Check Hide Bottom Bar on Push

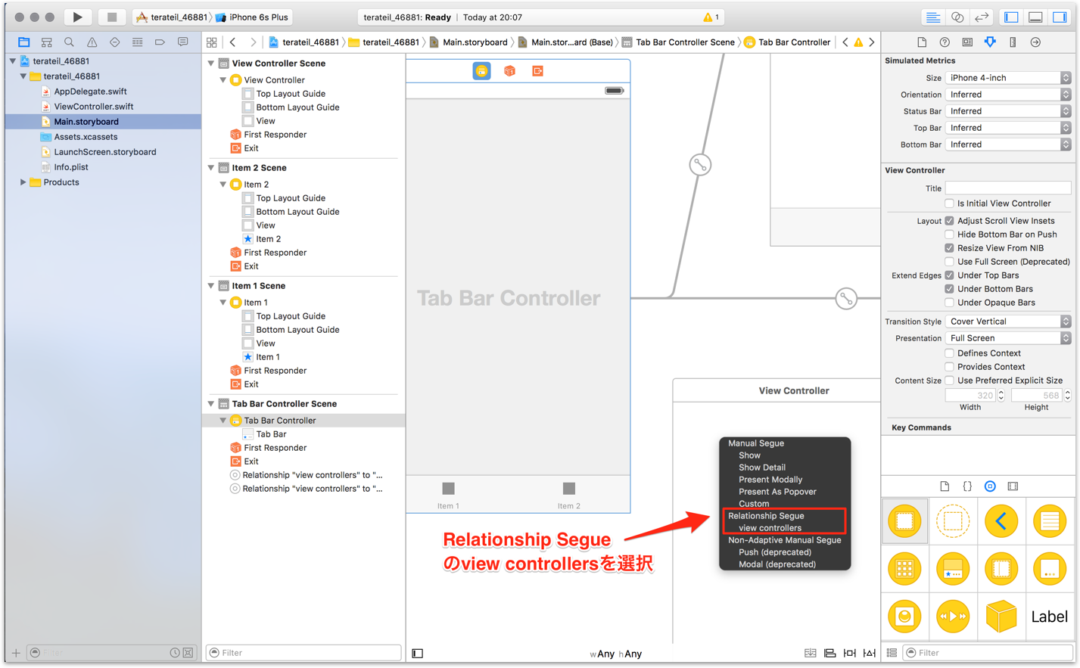pos(949,235)
